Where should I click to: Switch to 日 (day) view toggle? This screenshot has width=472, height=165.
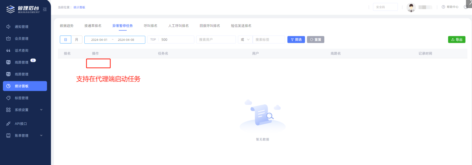66,40
